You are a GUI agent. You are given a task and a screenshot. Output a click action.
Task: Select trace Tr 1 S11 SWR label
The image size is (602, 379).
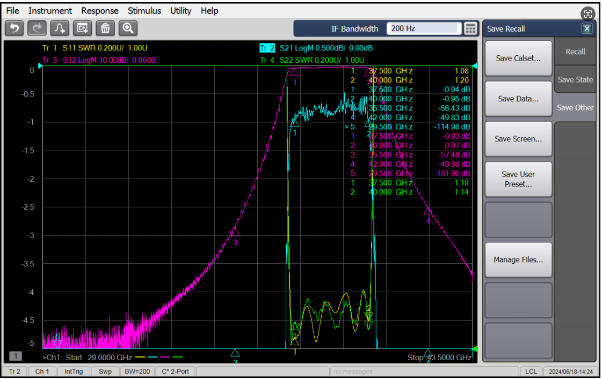click(95, 48)
